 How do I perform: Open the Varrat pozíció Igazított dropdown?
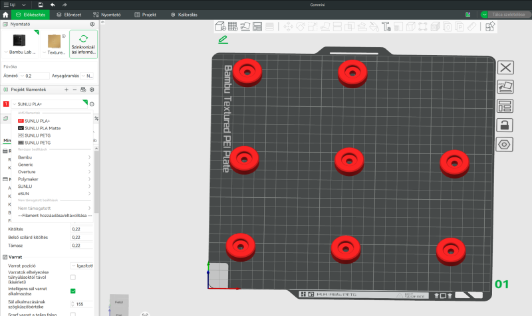[82, 266]
